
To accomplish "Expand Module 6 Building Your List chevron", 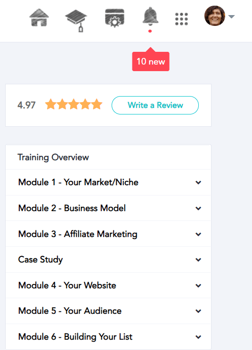I will tap(198, 337).
